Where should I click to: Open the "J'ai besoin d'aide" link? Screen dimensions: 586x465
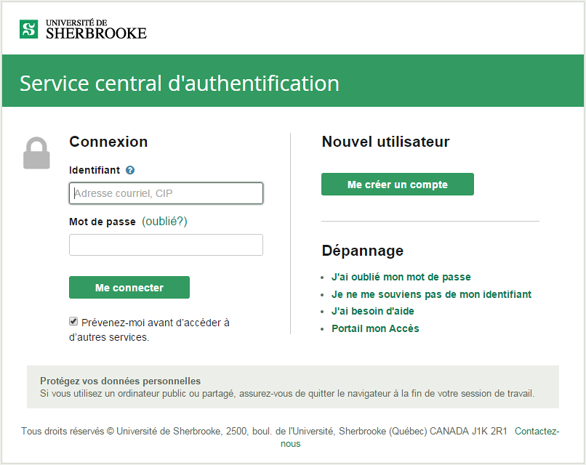(373, 311)
